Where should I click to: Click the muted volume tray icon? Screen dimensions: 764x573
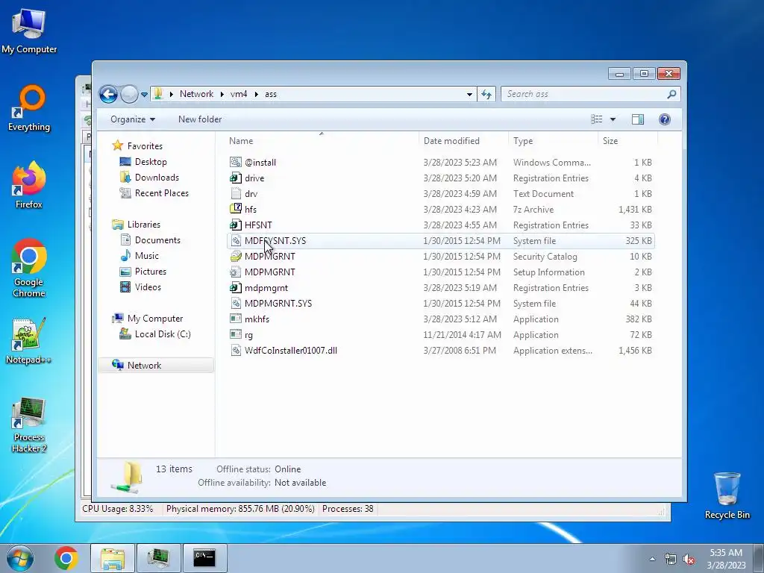pos(689,560)
